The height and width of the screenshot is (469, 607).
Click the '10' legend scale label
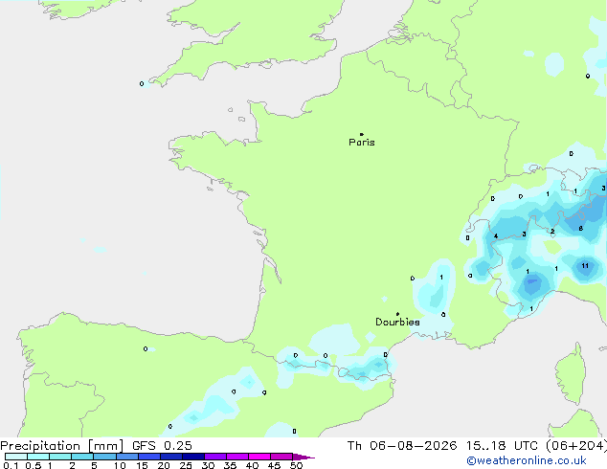pos(120,465)
